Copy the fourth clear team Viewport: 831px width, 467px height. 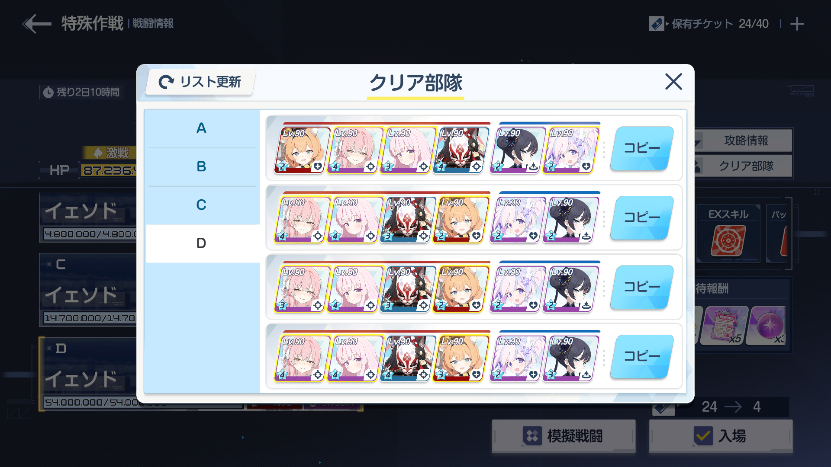pyautogui.click(x=642, y=356)
